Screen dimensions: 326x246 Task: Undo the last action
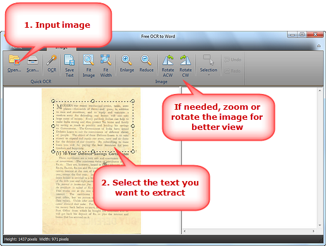pos(232,60)
